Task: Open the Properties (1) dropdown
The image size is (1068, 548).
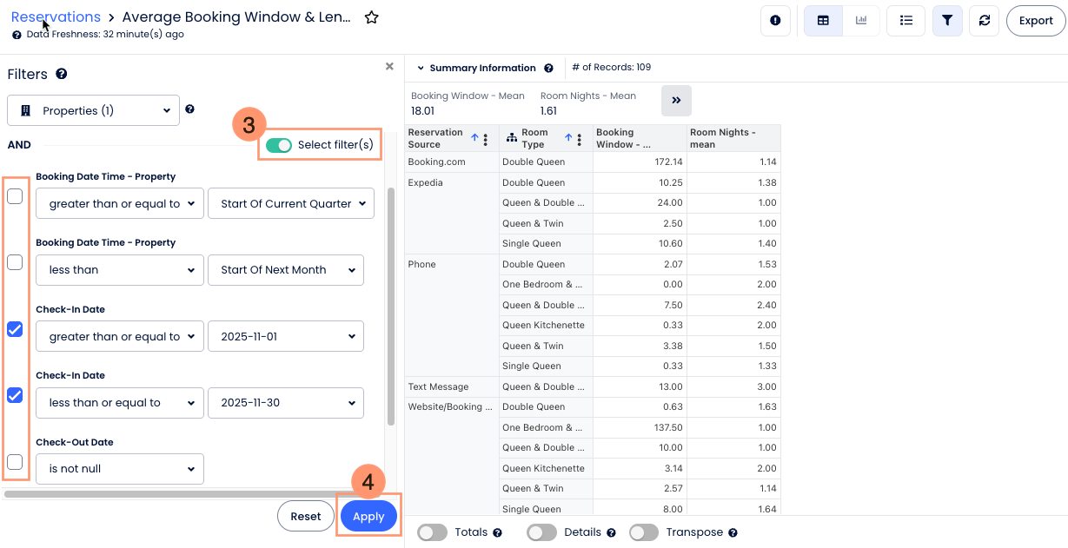Action: click(93, 110)
